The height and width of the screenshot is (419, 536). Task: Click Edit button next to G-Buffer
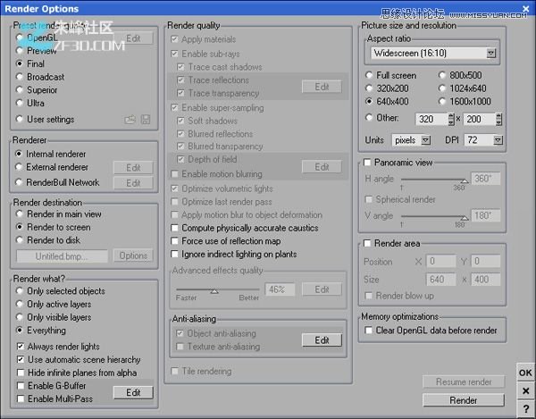click(133, 392)
